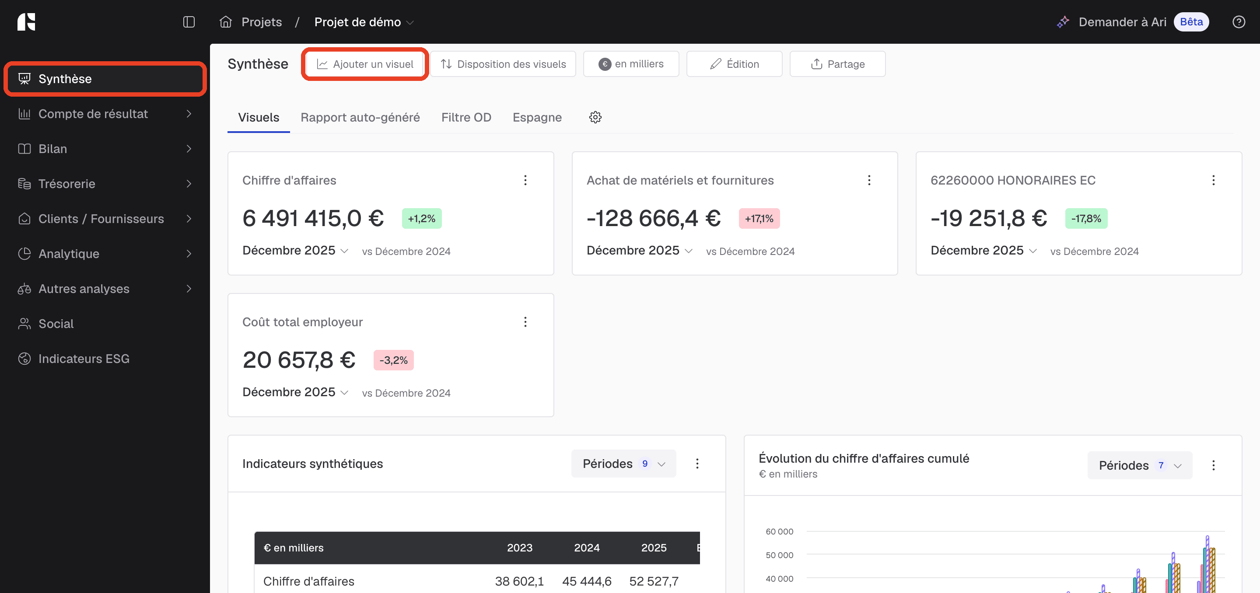Switch to Rapport auto-généré tab
This screenshot has width=1260, height=593.
(x=360, y=117)
